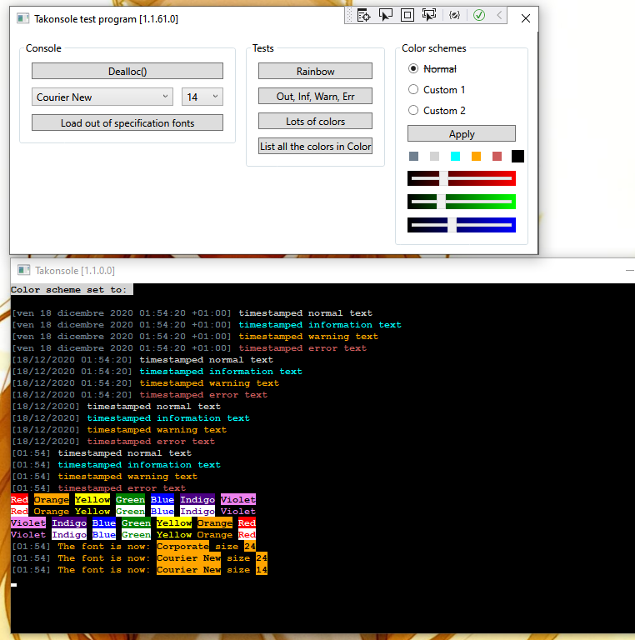Run the Rainbow test
The image size is (635, 640).
point(315,71)
